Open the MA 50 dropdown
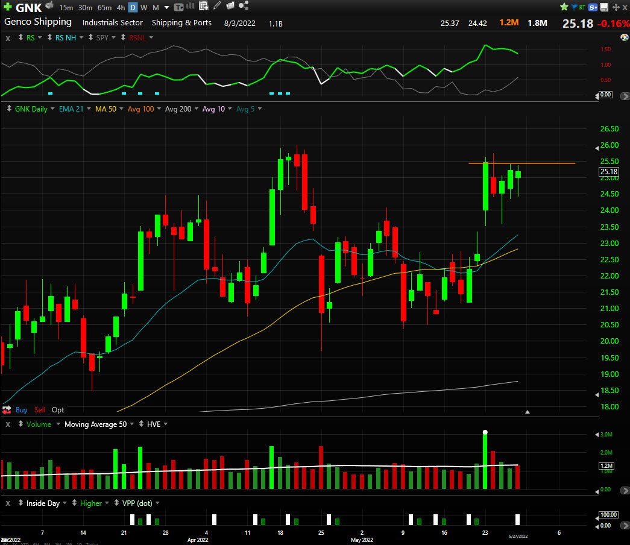 click(121, 109)
